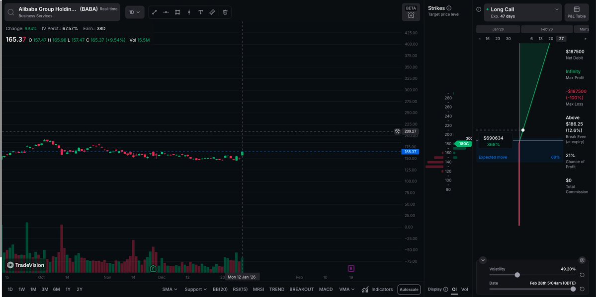Expand the VMA indicator dropdown

(346, 290)
